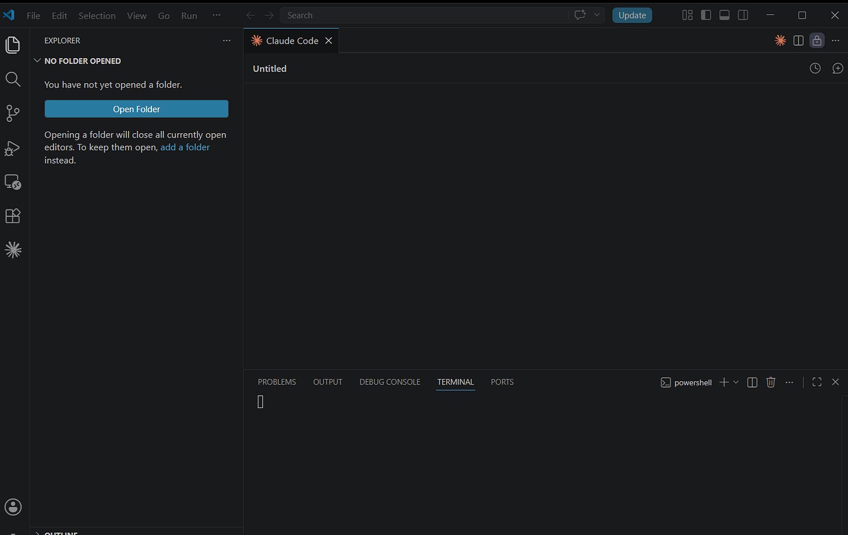
Task: Open editor More Actions ellipsis
Action: 835,40
